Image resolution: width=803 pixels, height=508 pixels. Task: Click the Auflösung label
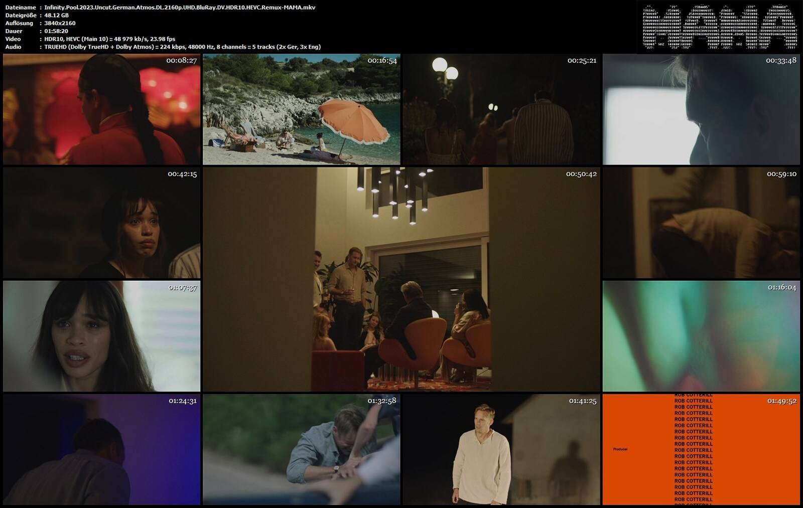click(x=19, y=23)
